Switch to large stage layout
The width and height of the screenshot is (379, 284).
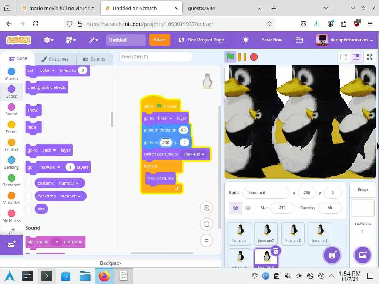pyautogui.click(x=356, y=57)
